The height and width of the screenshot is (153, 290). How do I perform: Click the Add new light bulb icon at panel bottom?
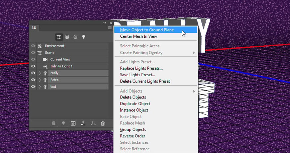pyautogui.click(x=63, y=123)
